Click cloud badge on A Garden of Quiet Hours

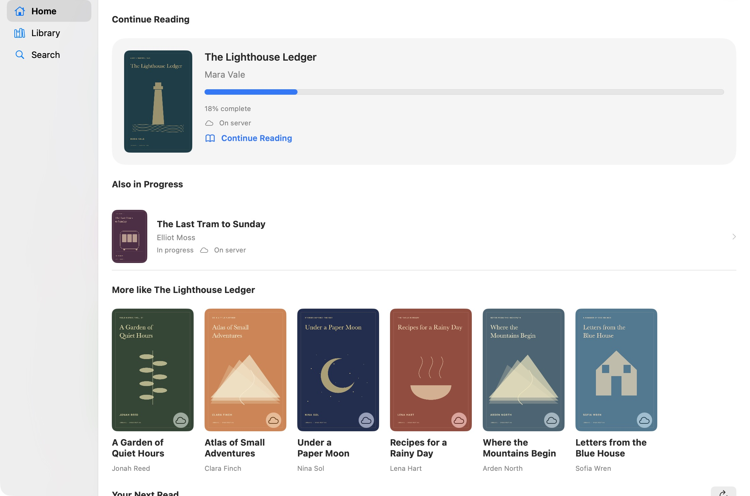181,420
